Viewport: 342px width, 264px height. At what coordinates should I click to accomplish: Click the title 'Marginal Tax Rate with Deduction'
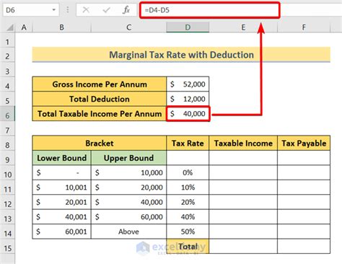tap(181, 55)
